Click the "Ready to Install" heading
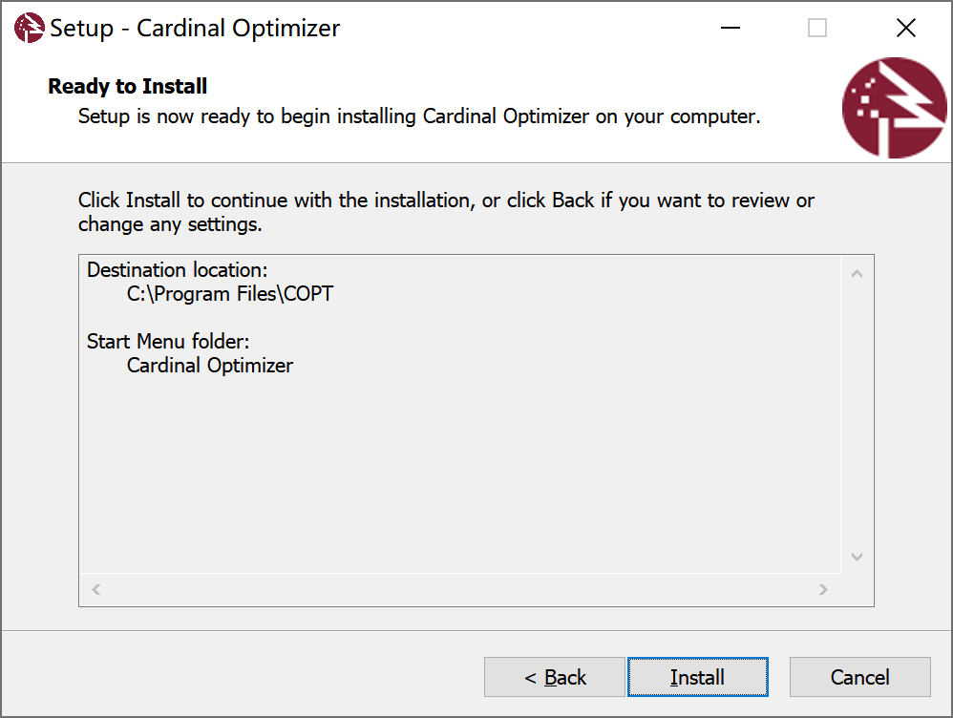 click(128, 86)
